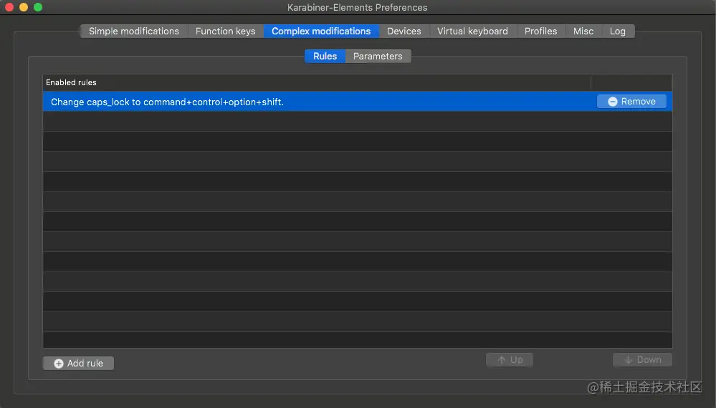Go to the Virtual keyboard tab

(472, 31)
